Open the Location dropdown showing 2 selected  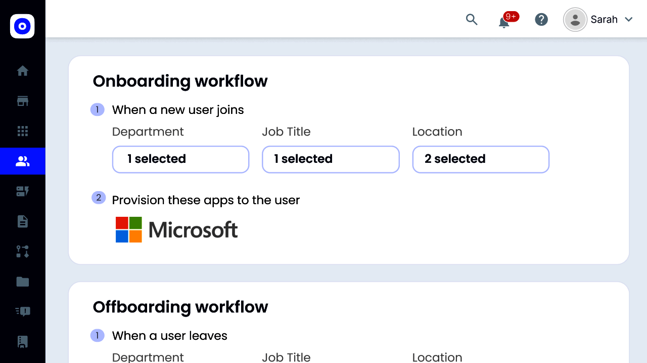(x=481, y=159)
